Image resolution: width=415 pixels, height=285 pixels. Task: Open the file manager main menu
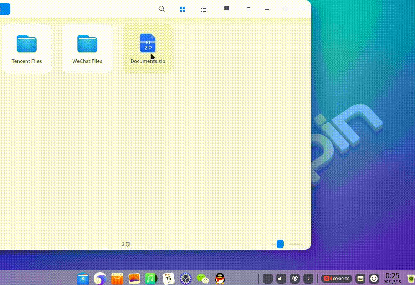[249, 9]
